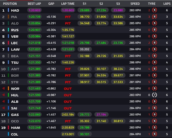Image resolution: width=172 pixels, height=138 pixels.
Task: Click the soft tyre icon in COL row
Action: click(155, 134)
